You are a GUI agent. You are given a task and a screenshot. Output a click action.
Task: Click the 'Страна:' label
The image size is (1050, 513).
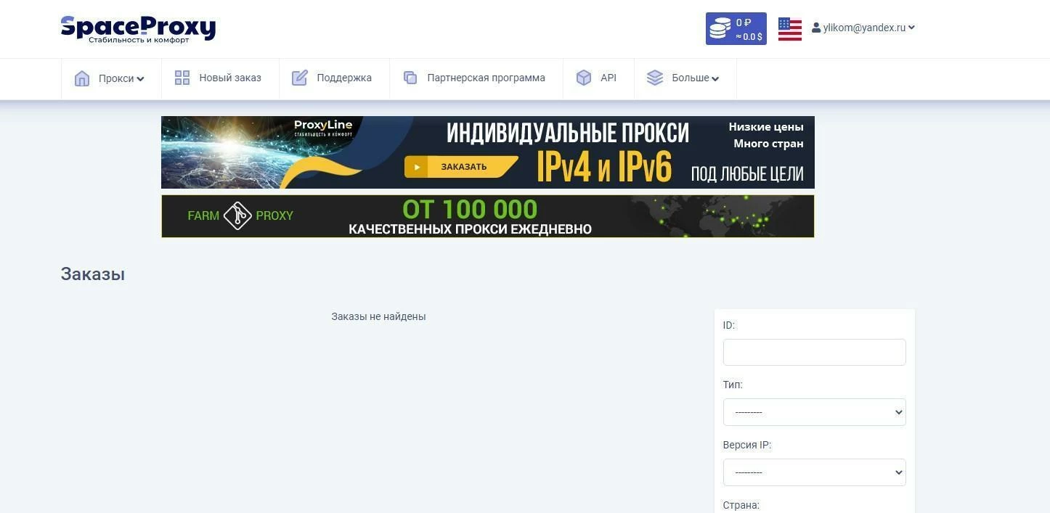click(x=741, y=505)
